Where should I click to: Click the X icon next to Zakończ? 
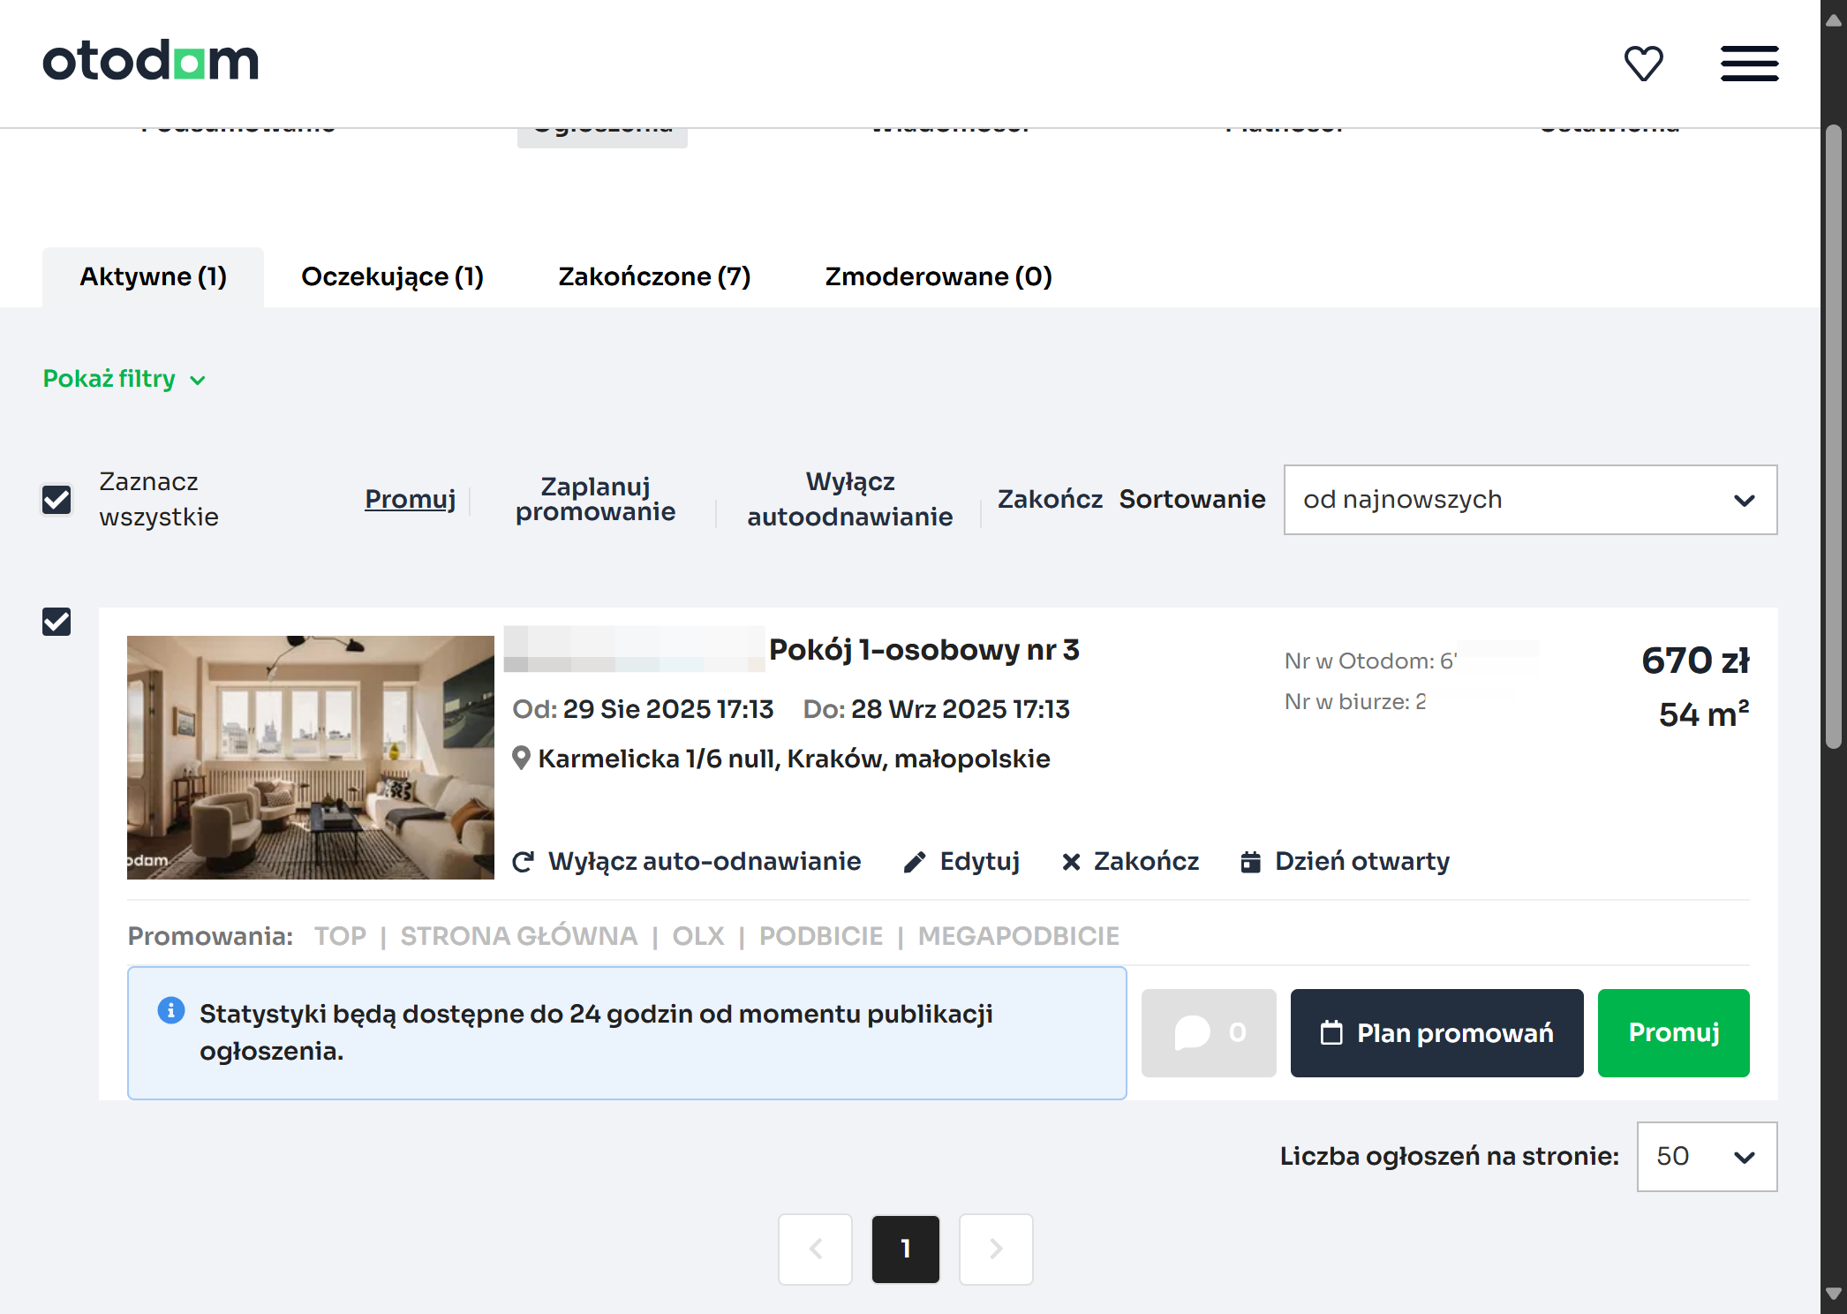pyautogui.click(x=1071, y=862)
